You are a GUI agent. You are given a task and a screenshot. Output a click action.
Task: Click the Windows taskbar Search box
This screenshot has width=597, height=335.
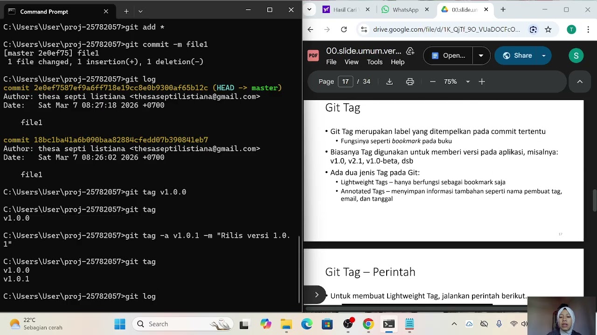click(x=182, y=324)
